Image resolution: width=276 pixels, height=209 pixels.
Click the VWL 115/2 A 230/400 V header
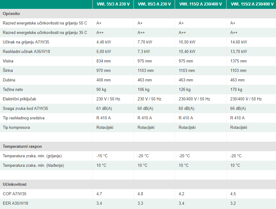[200, 4]
